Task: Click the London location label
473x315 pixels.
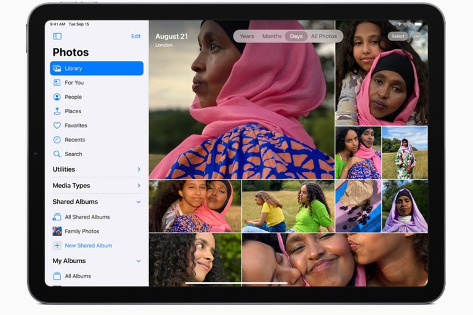Action: (x=164, y=45)
